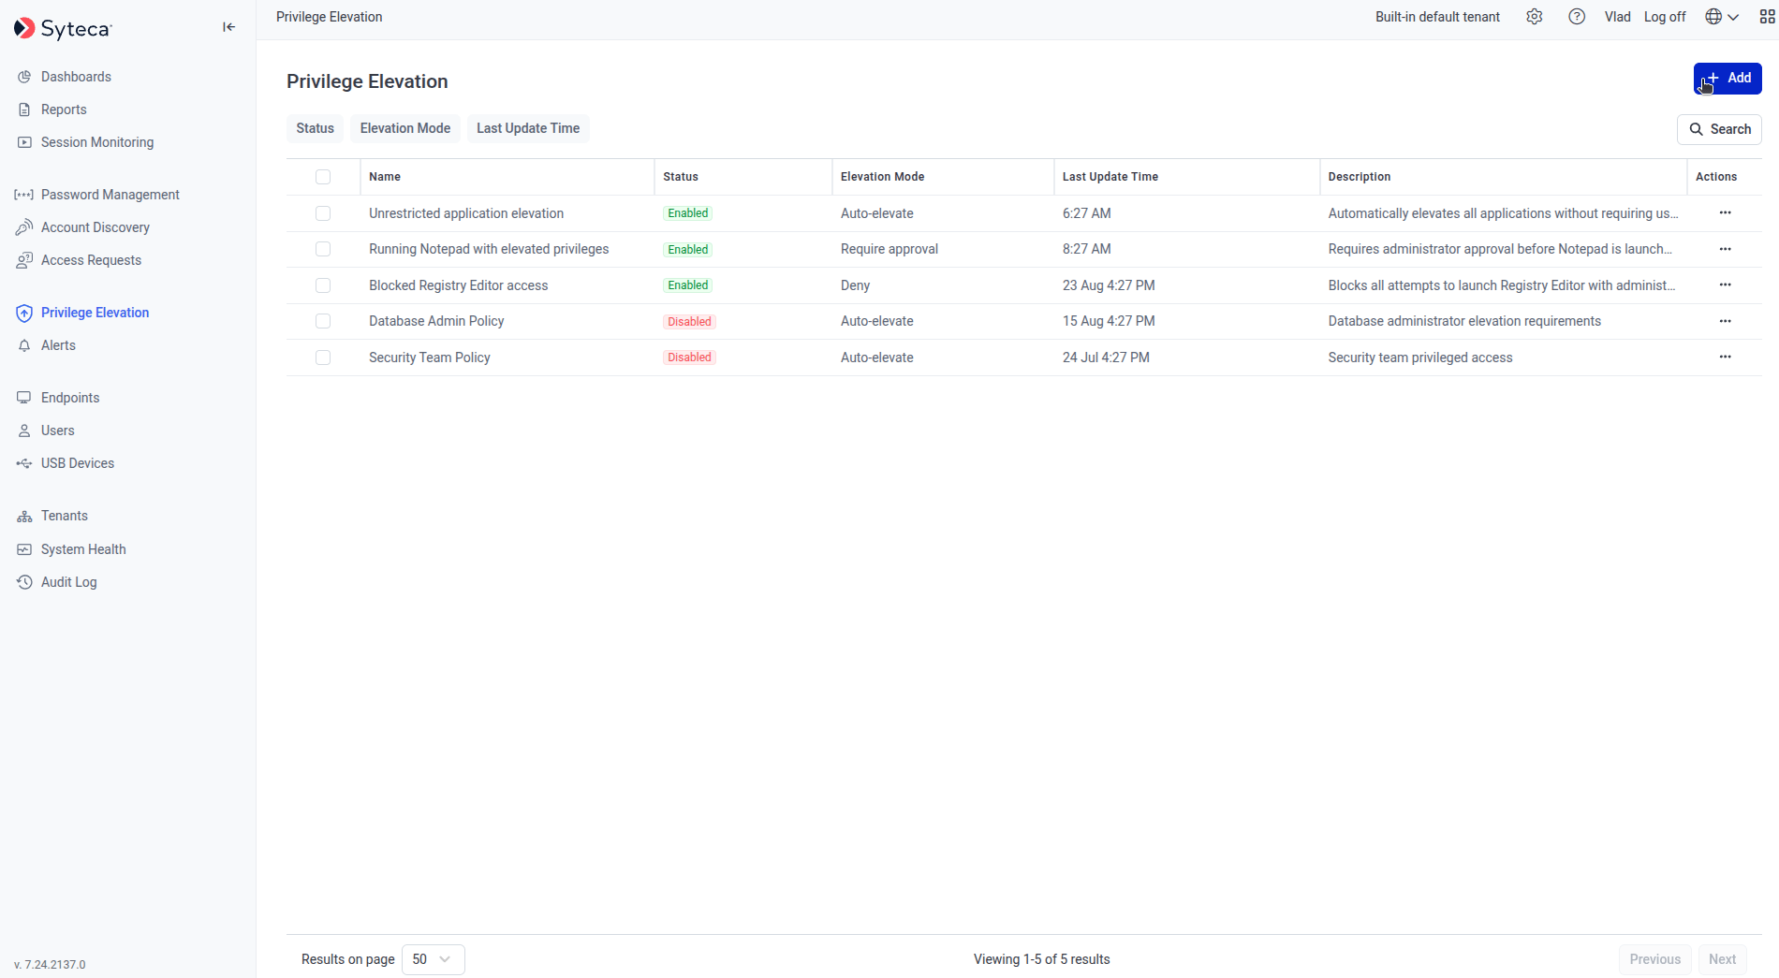
Task: Click the Access Requests icon
Action: coord(24,260)
